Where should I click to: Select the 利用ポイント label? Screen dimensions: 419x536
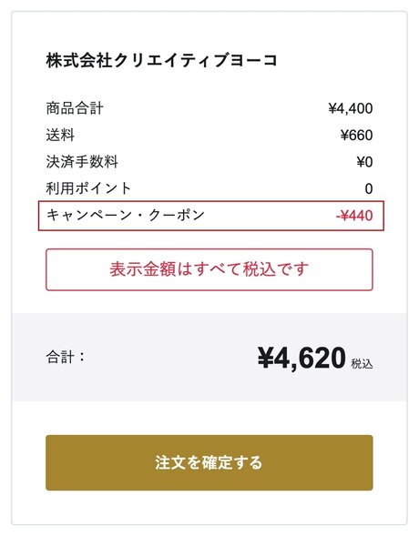(x=88, y=188)
